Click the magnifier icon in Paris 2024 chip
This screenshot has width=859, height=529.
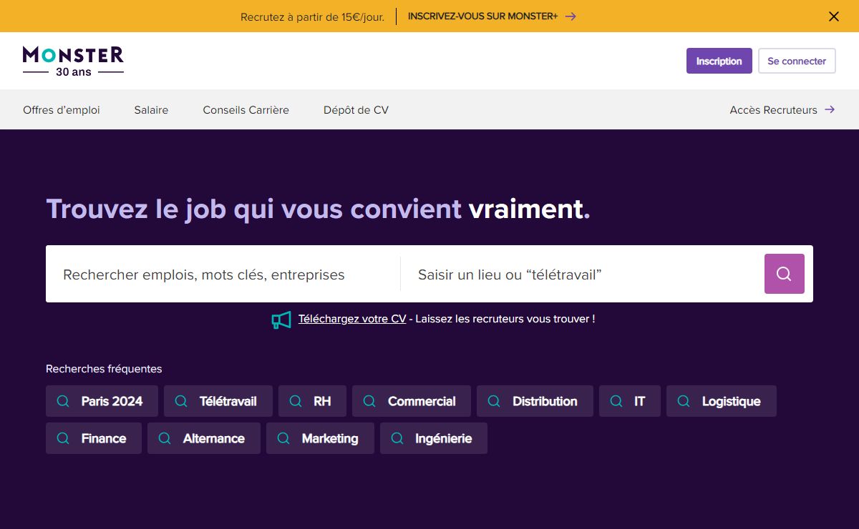[x=63, y=401]
